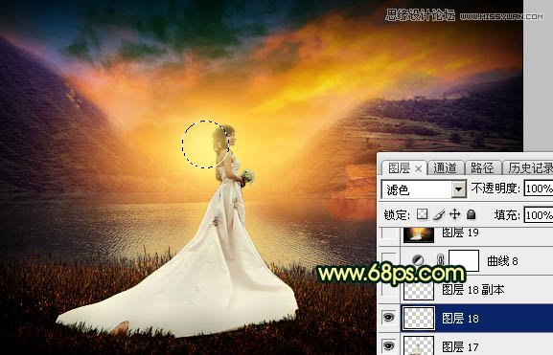Switch to the 路径 (Paths) tab
553x355 pixels.
[482, 168]
